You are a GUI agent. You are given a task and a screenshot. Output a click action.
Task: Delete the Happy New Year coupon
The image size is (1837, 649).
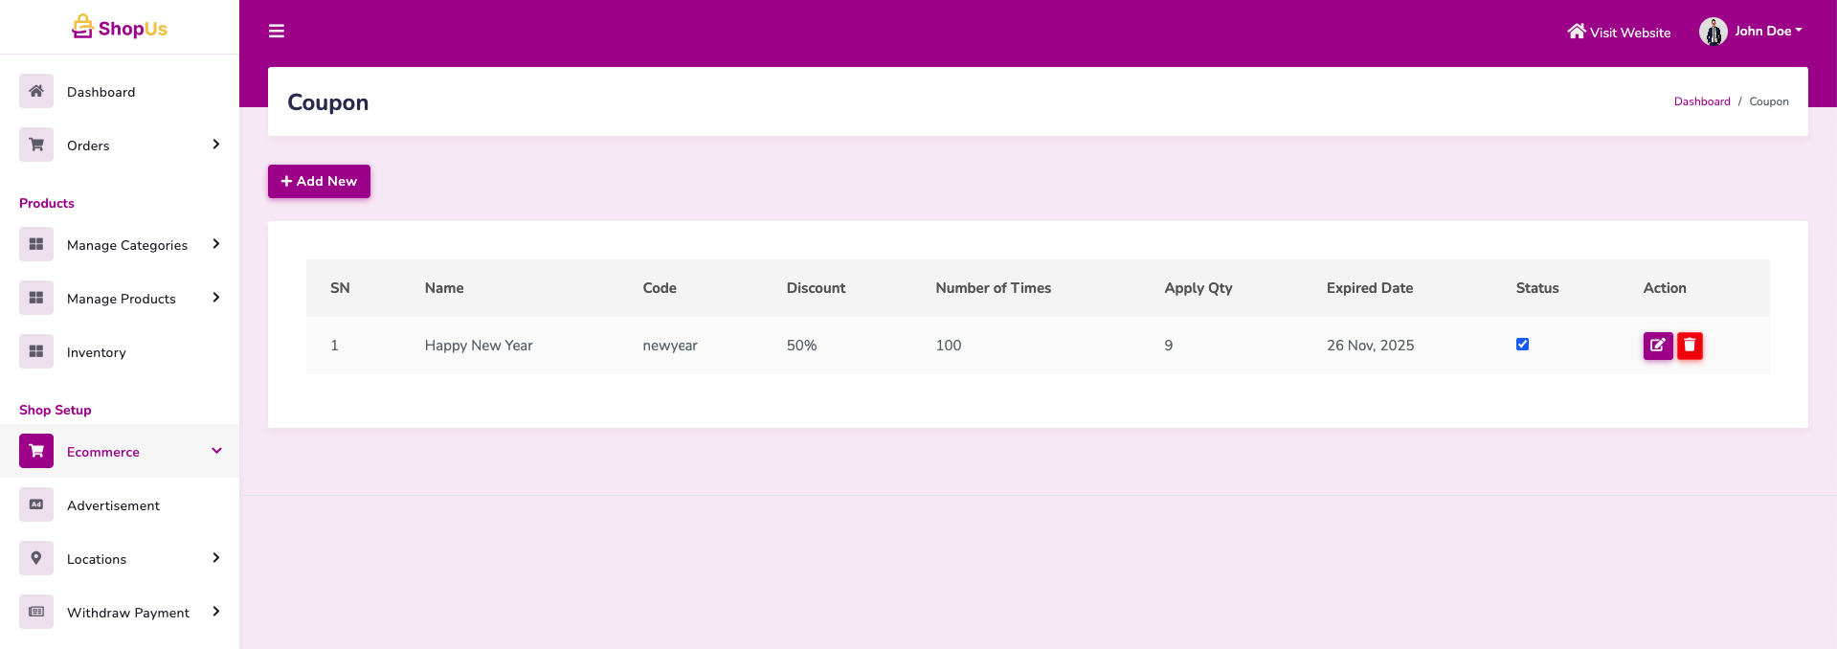[1690, 346]
